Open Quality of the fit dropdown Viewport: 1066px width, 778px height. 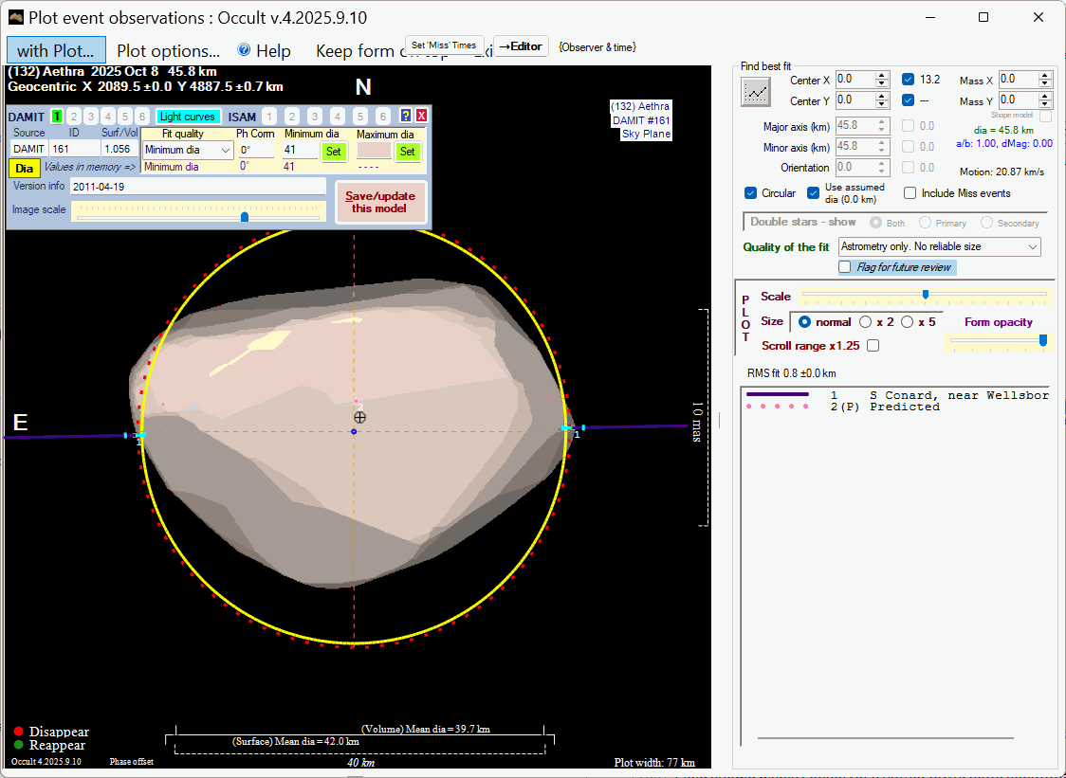click(x=939, y=246)
